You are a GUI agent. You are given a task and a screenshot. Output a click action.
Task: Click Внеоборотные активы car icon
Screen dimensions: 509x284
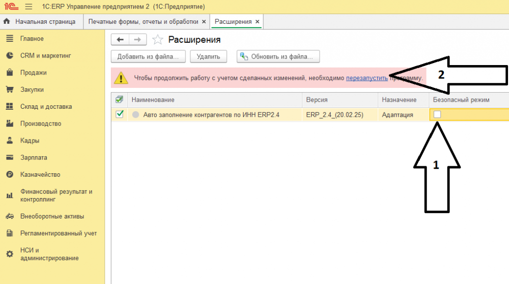coord(10,216)
